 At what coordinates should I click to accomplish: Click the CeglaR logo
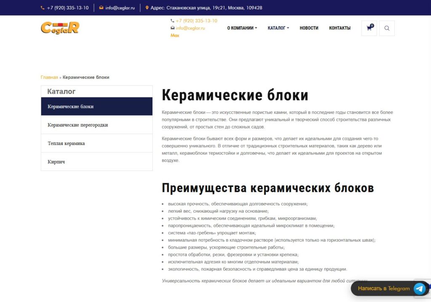60,28
